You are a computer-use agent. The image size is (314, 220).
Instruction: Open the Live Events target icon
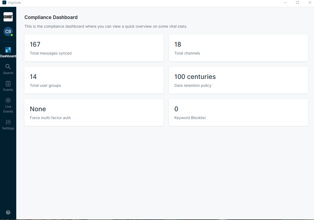point(8,100)
